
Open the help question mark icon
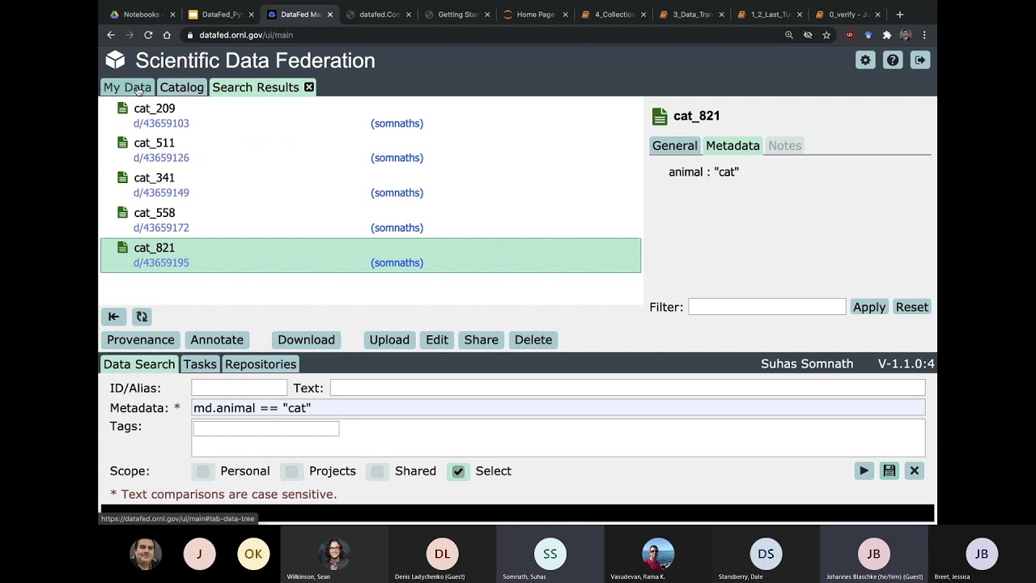click(x=893, y=60)
